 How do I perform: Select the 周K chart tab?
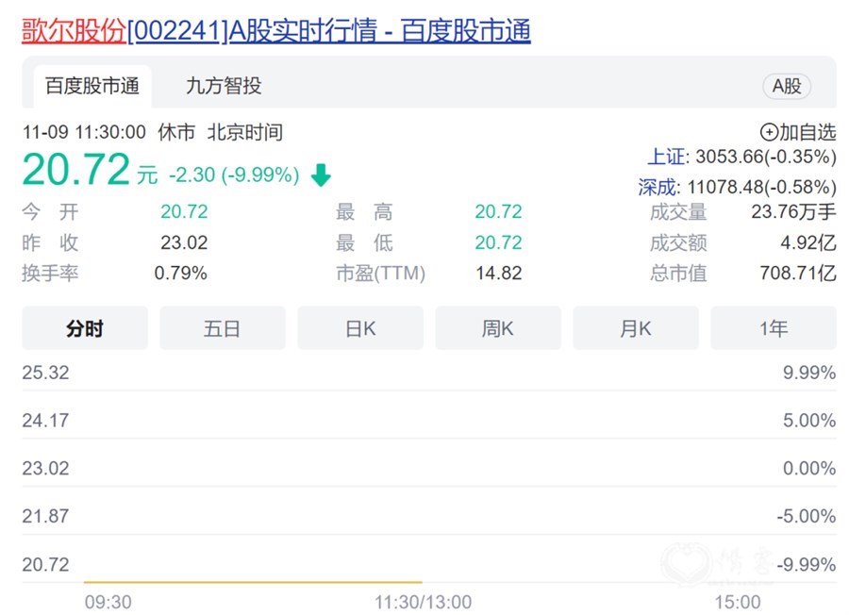(x=497, y=328)
